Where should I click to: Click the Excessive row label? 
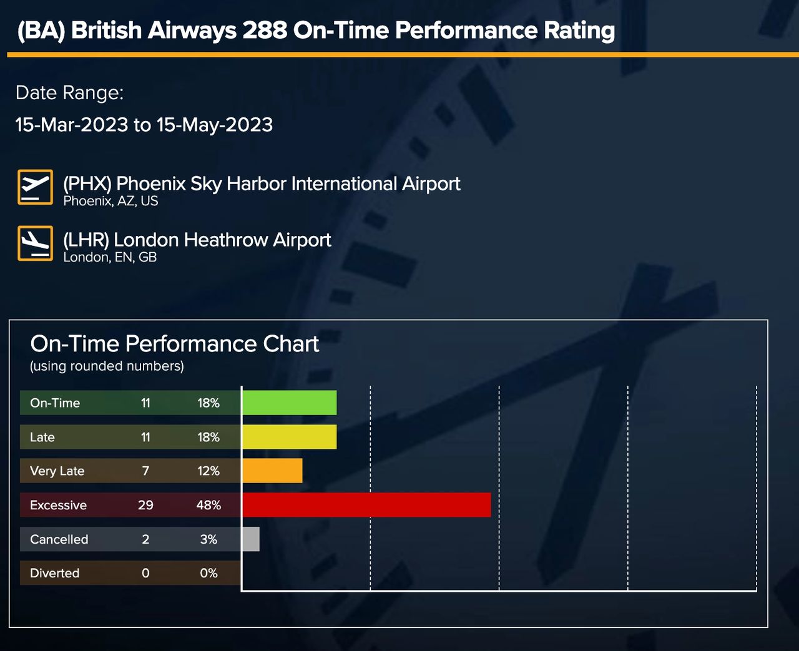point(59,505)
